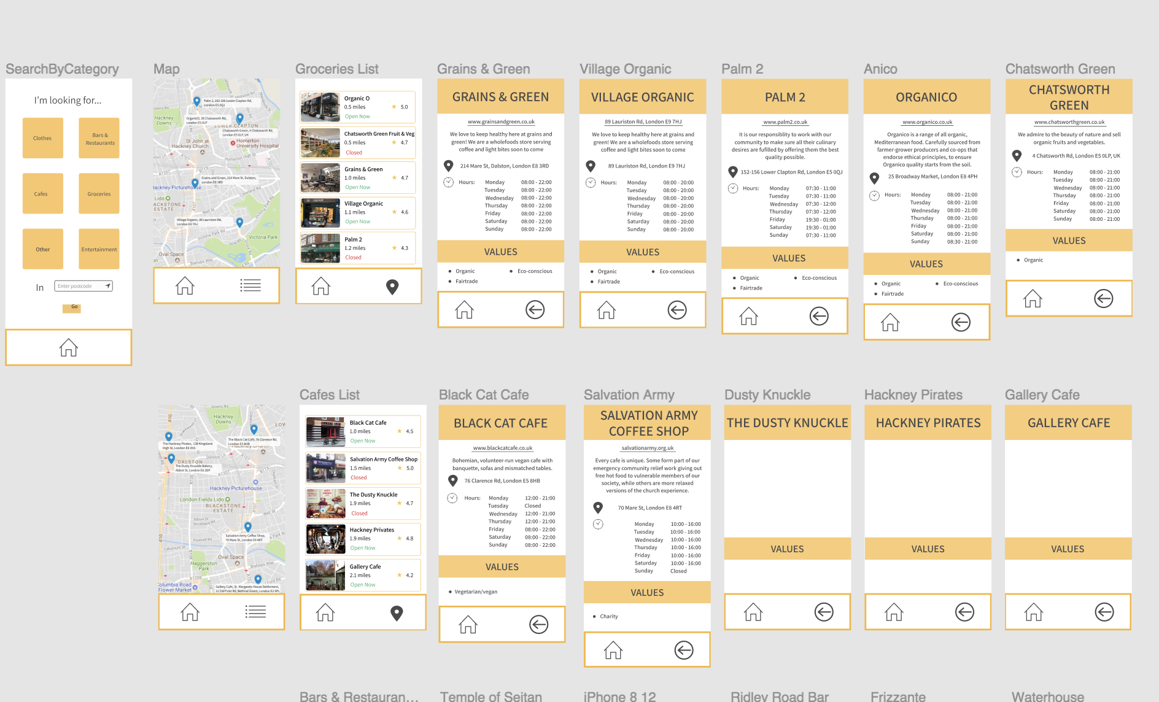This screenshot has width=1159, height=702.
Task: Open Organic O thumbnail in Groceries List
Action: click(x=320, y=107)
